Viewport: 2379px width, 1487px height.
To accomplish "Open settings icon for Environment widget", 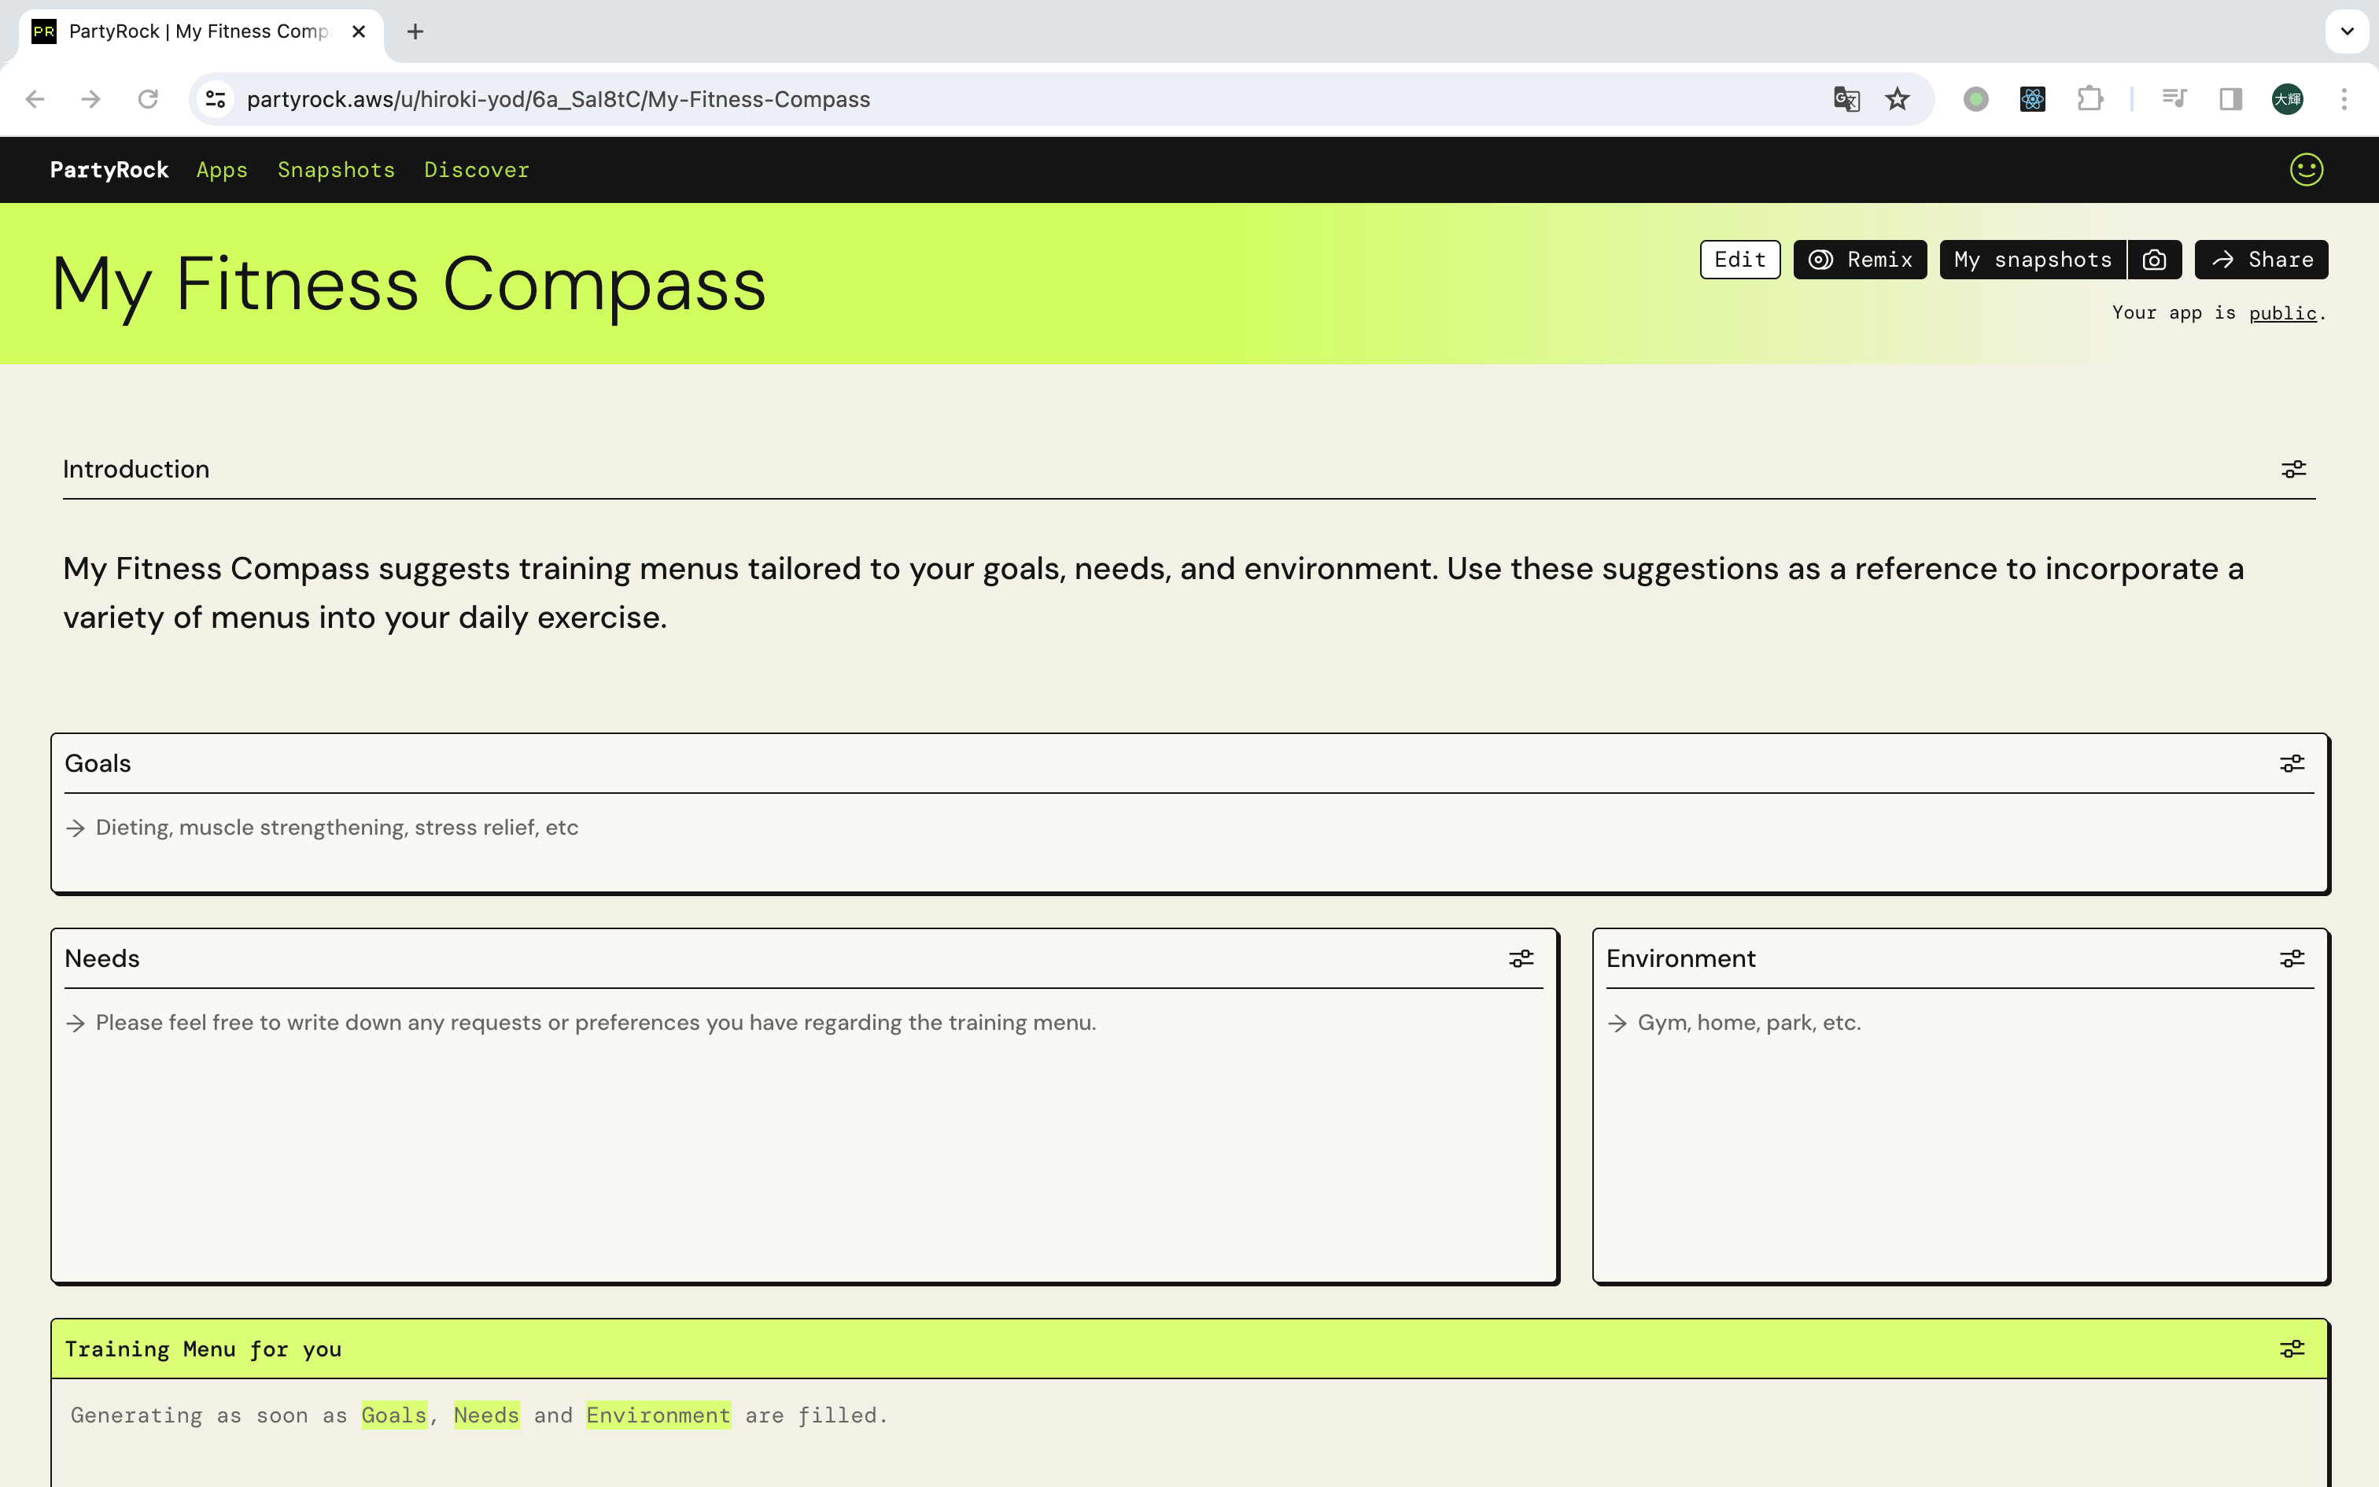I will (x=2292, y=958).
